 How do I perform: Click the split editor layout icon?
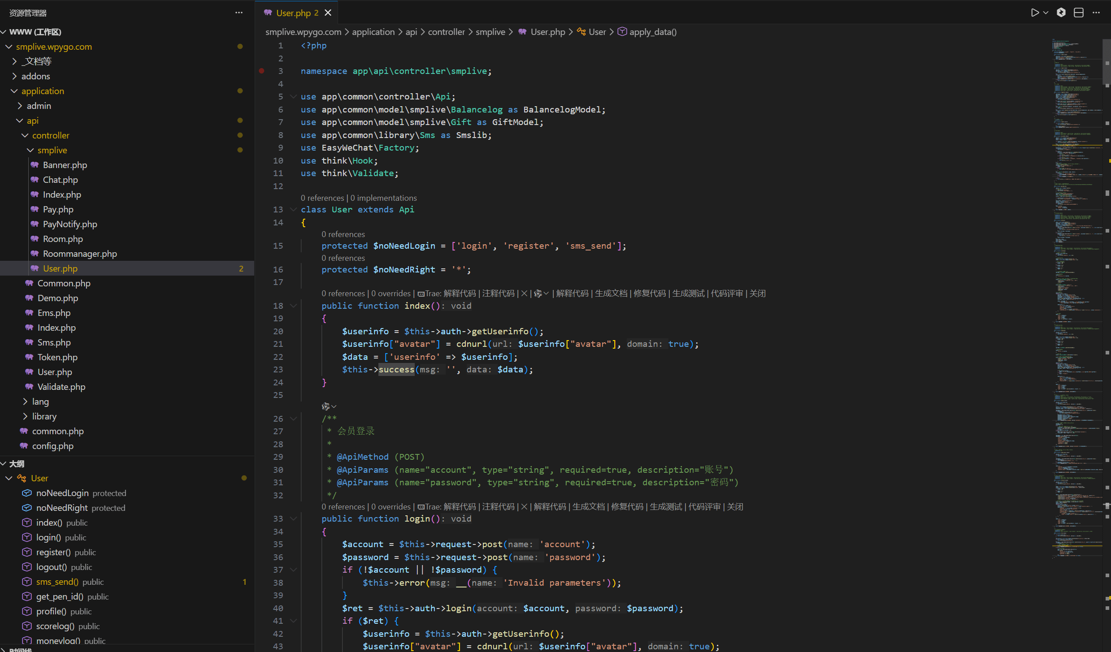click(1078, 13)
